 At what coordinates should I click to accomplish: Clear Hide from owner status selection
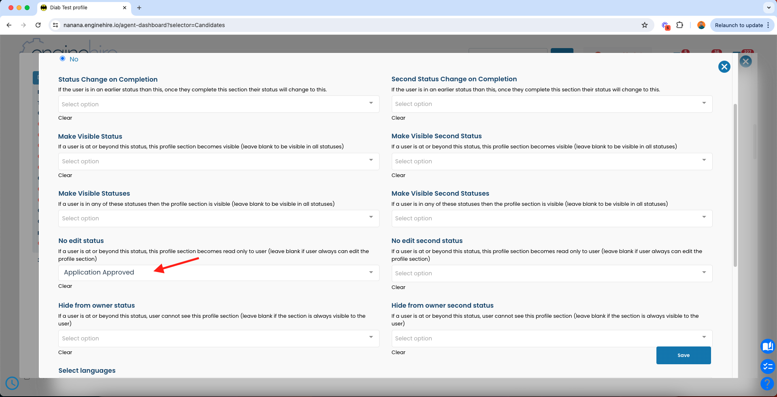(65, 353)
